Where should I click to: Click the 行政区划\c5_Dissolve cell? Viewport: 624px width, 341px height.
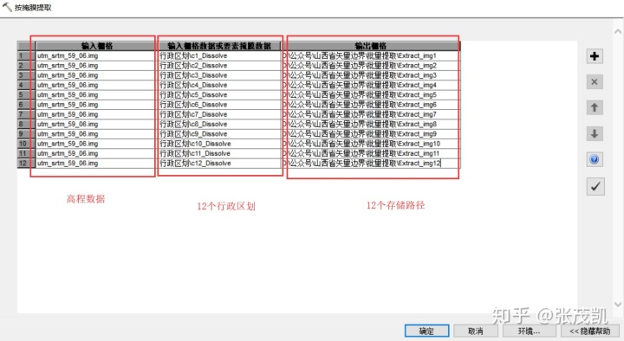click(219, 94)
